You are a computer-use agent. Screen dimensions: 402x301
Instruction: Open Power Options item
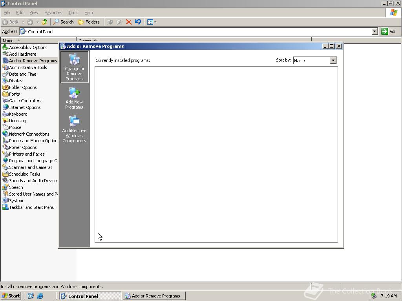(20, 147)
